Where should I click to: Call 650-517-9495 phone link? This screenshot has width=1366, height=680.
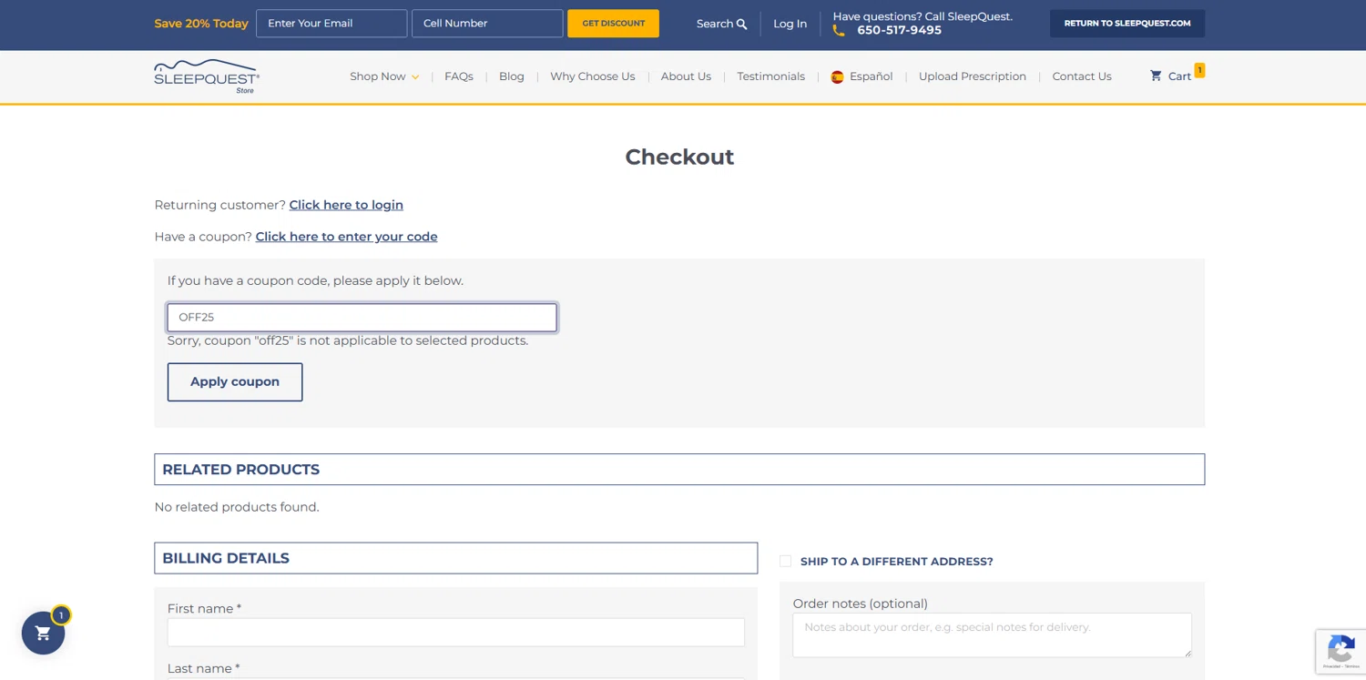[899, 31]
